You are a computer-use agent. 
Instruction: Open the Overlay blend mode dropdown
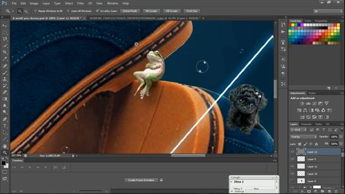pyautogui.click(x=303, y=137)
